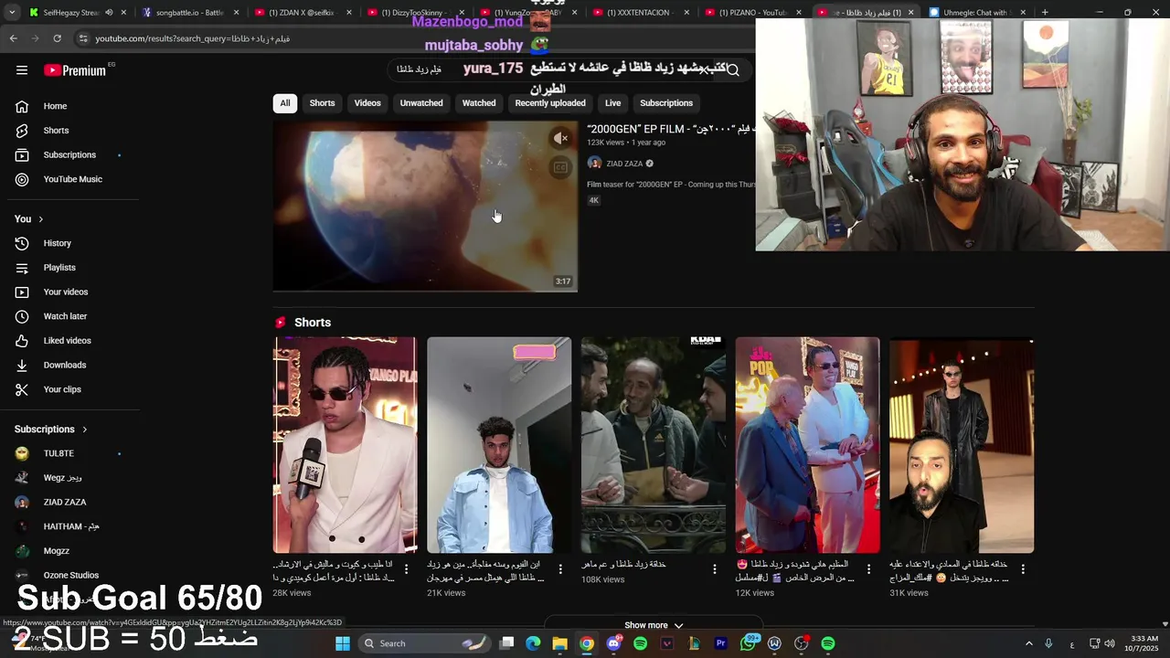Open the YouTube guide hamburger menu

[x=22, y=70]
